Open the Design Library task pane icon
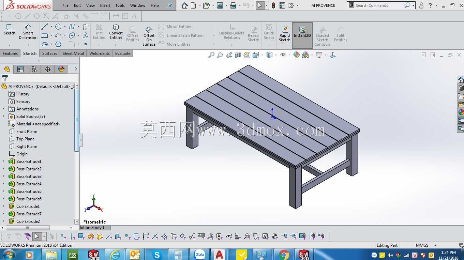Screen dimensions: 464x260 pos(461,88)
